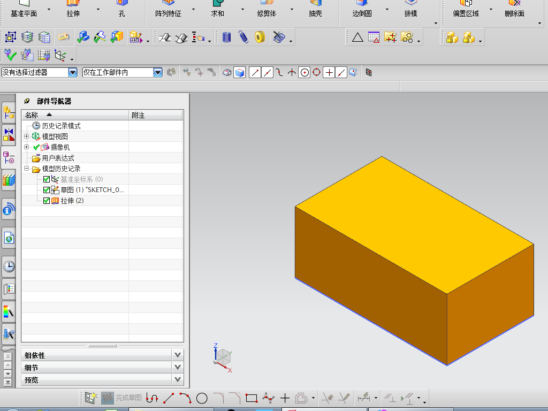Select the yellow coil ring icon
The width and height of the screenshot is (548, 411).
coord(260,37)
